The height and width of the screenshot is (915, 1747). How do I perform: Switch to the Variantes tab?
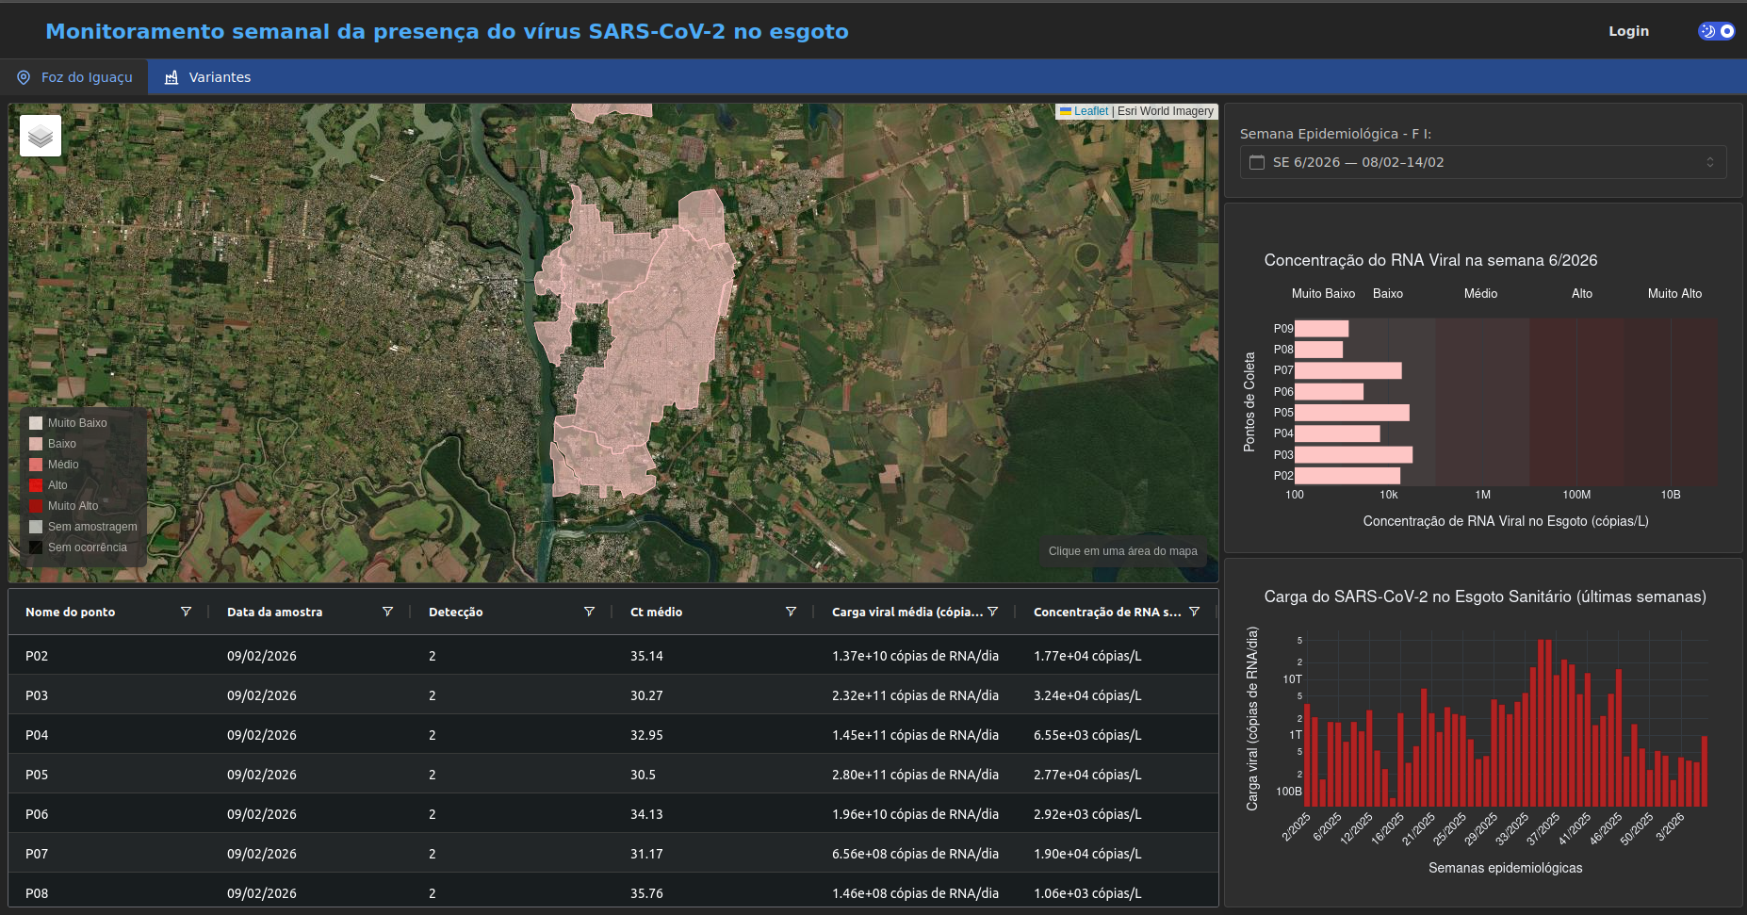coord(207,77)
